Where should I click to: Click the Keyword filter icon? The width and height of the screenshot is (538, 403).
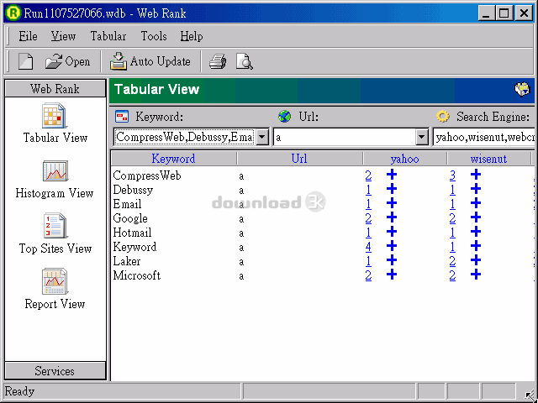122,117
